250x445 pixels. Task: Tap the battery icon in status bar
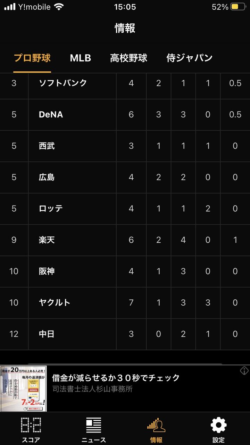click(x=239, y=7)
